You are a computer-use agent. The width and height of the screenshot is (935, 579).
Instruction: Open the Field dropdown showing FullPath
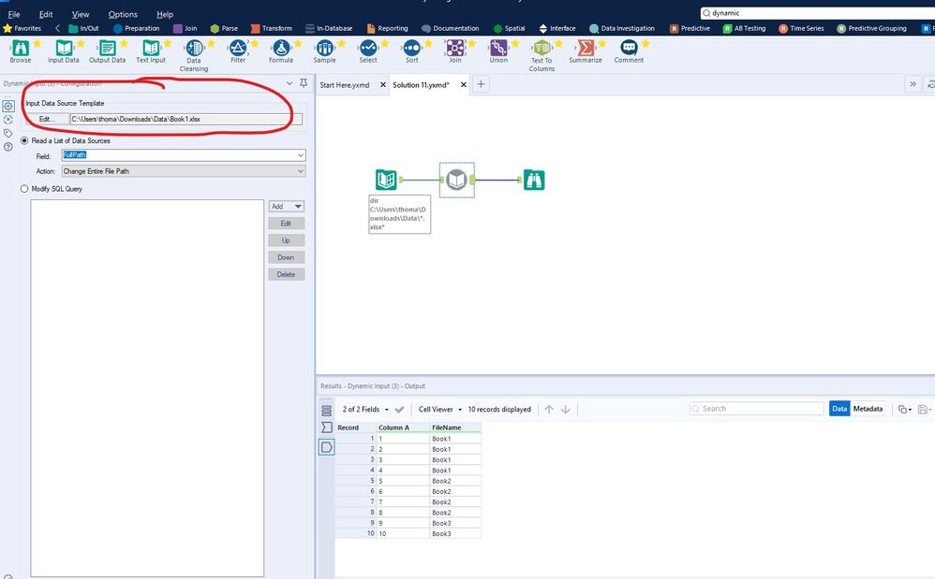point(184,155)
